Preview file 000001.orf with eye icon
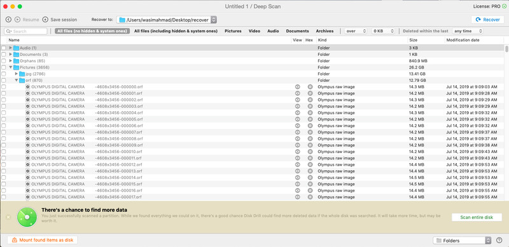The height and width of the screenshot is (247, 509). click(x=297, y=93)
